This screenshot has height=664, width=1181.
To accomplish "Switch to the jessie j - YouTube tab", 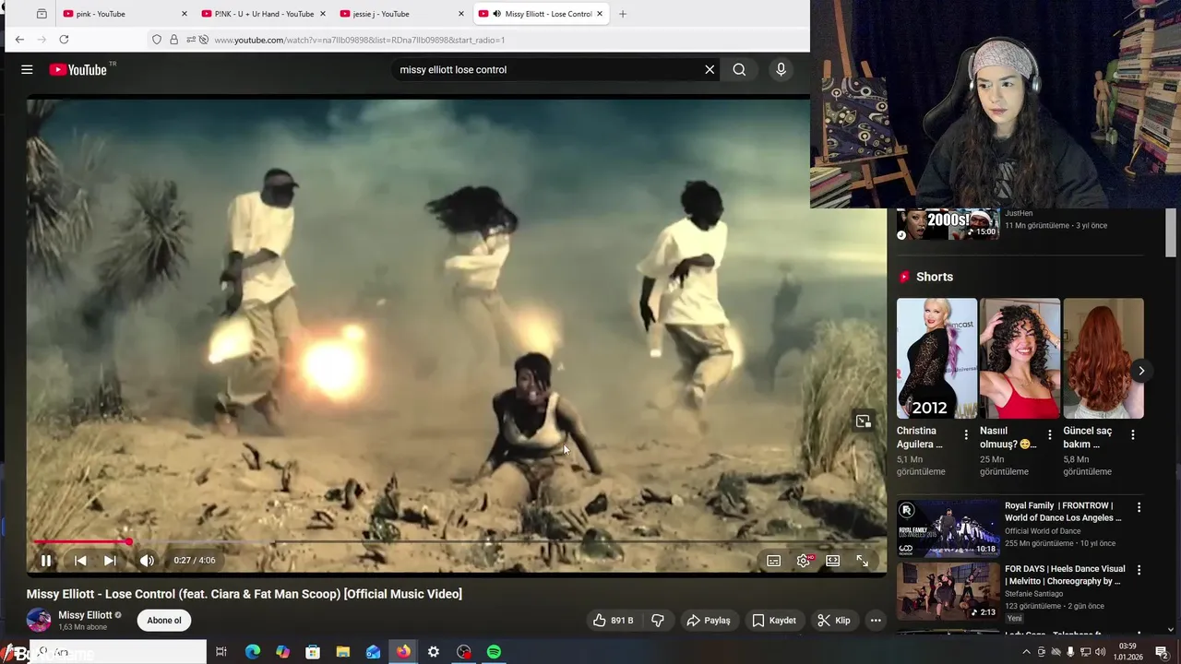I will (400, 14).
